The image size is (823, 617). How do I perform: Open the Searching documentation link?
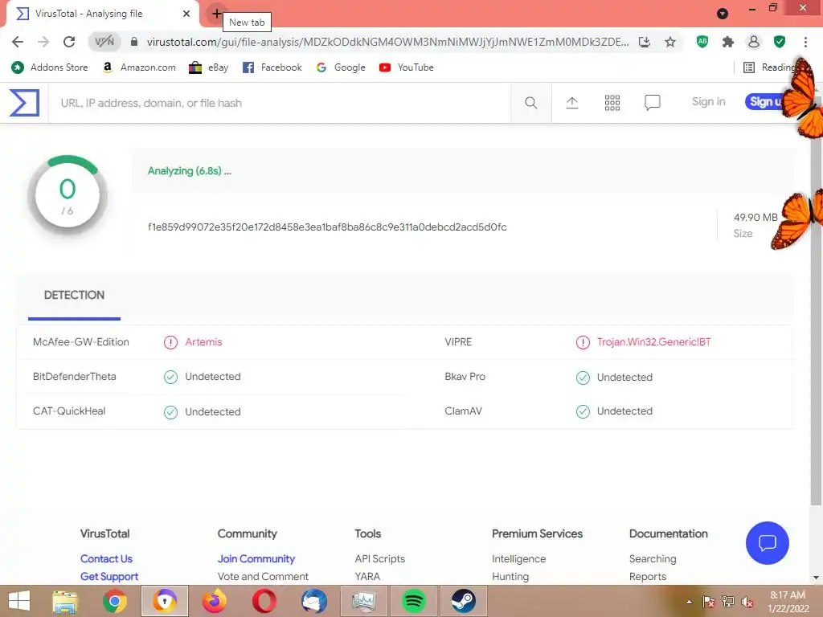653,559
